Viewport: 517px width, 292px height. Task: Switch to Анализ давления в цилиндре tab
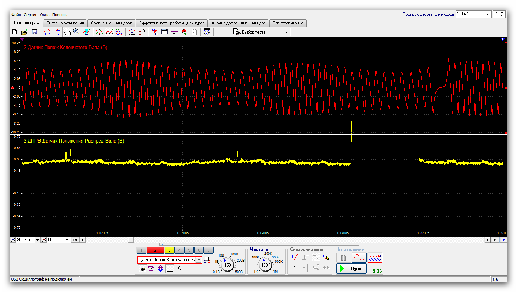(238, 23)
